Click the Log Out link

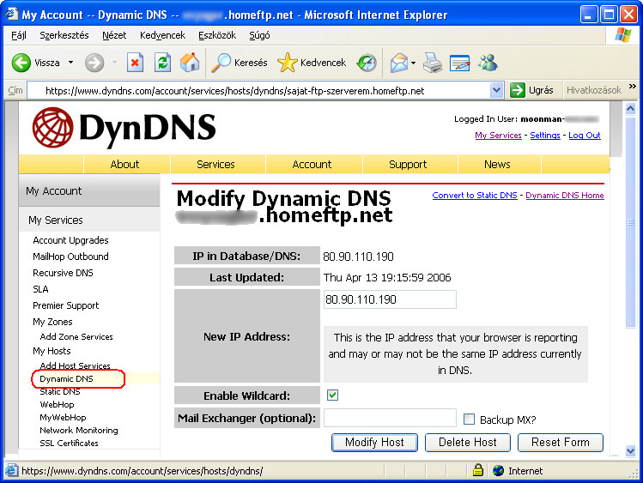[585, 136]
